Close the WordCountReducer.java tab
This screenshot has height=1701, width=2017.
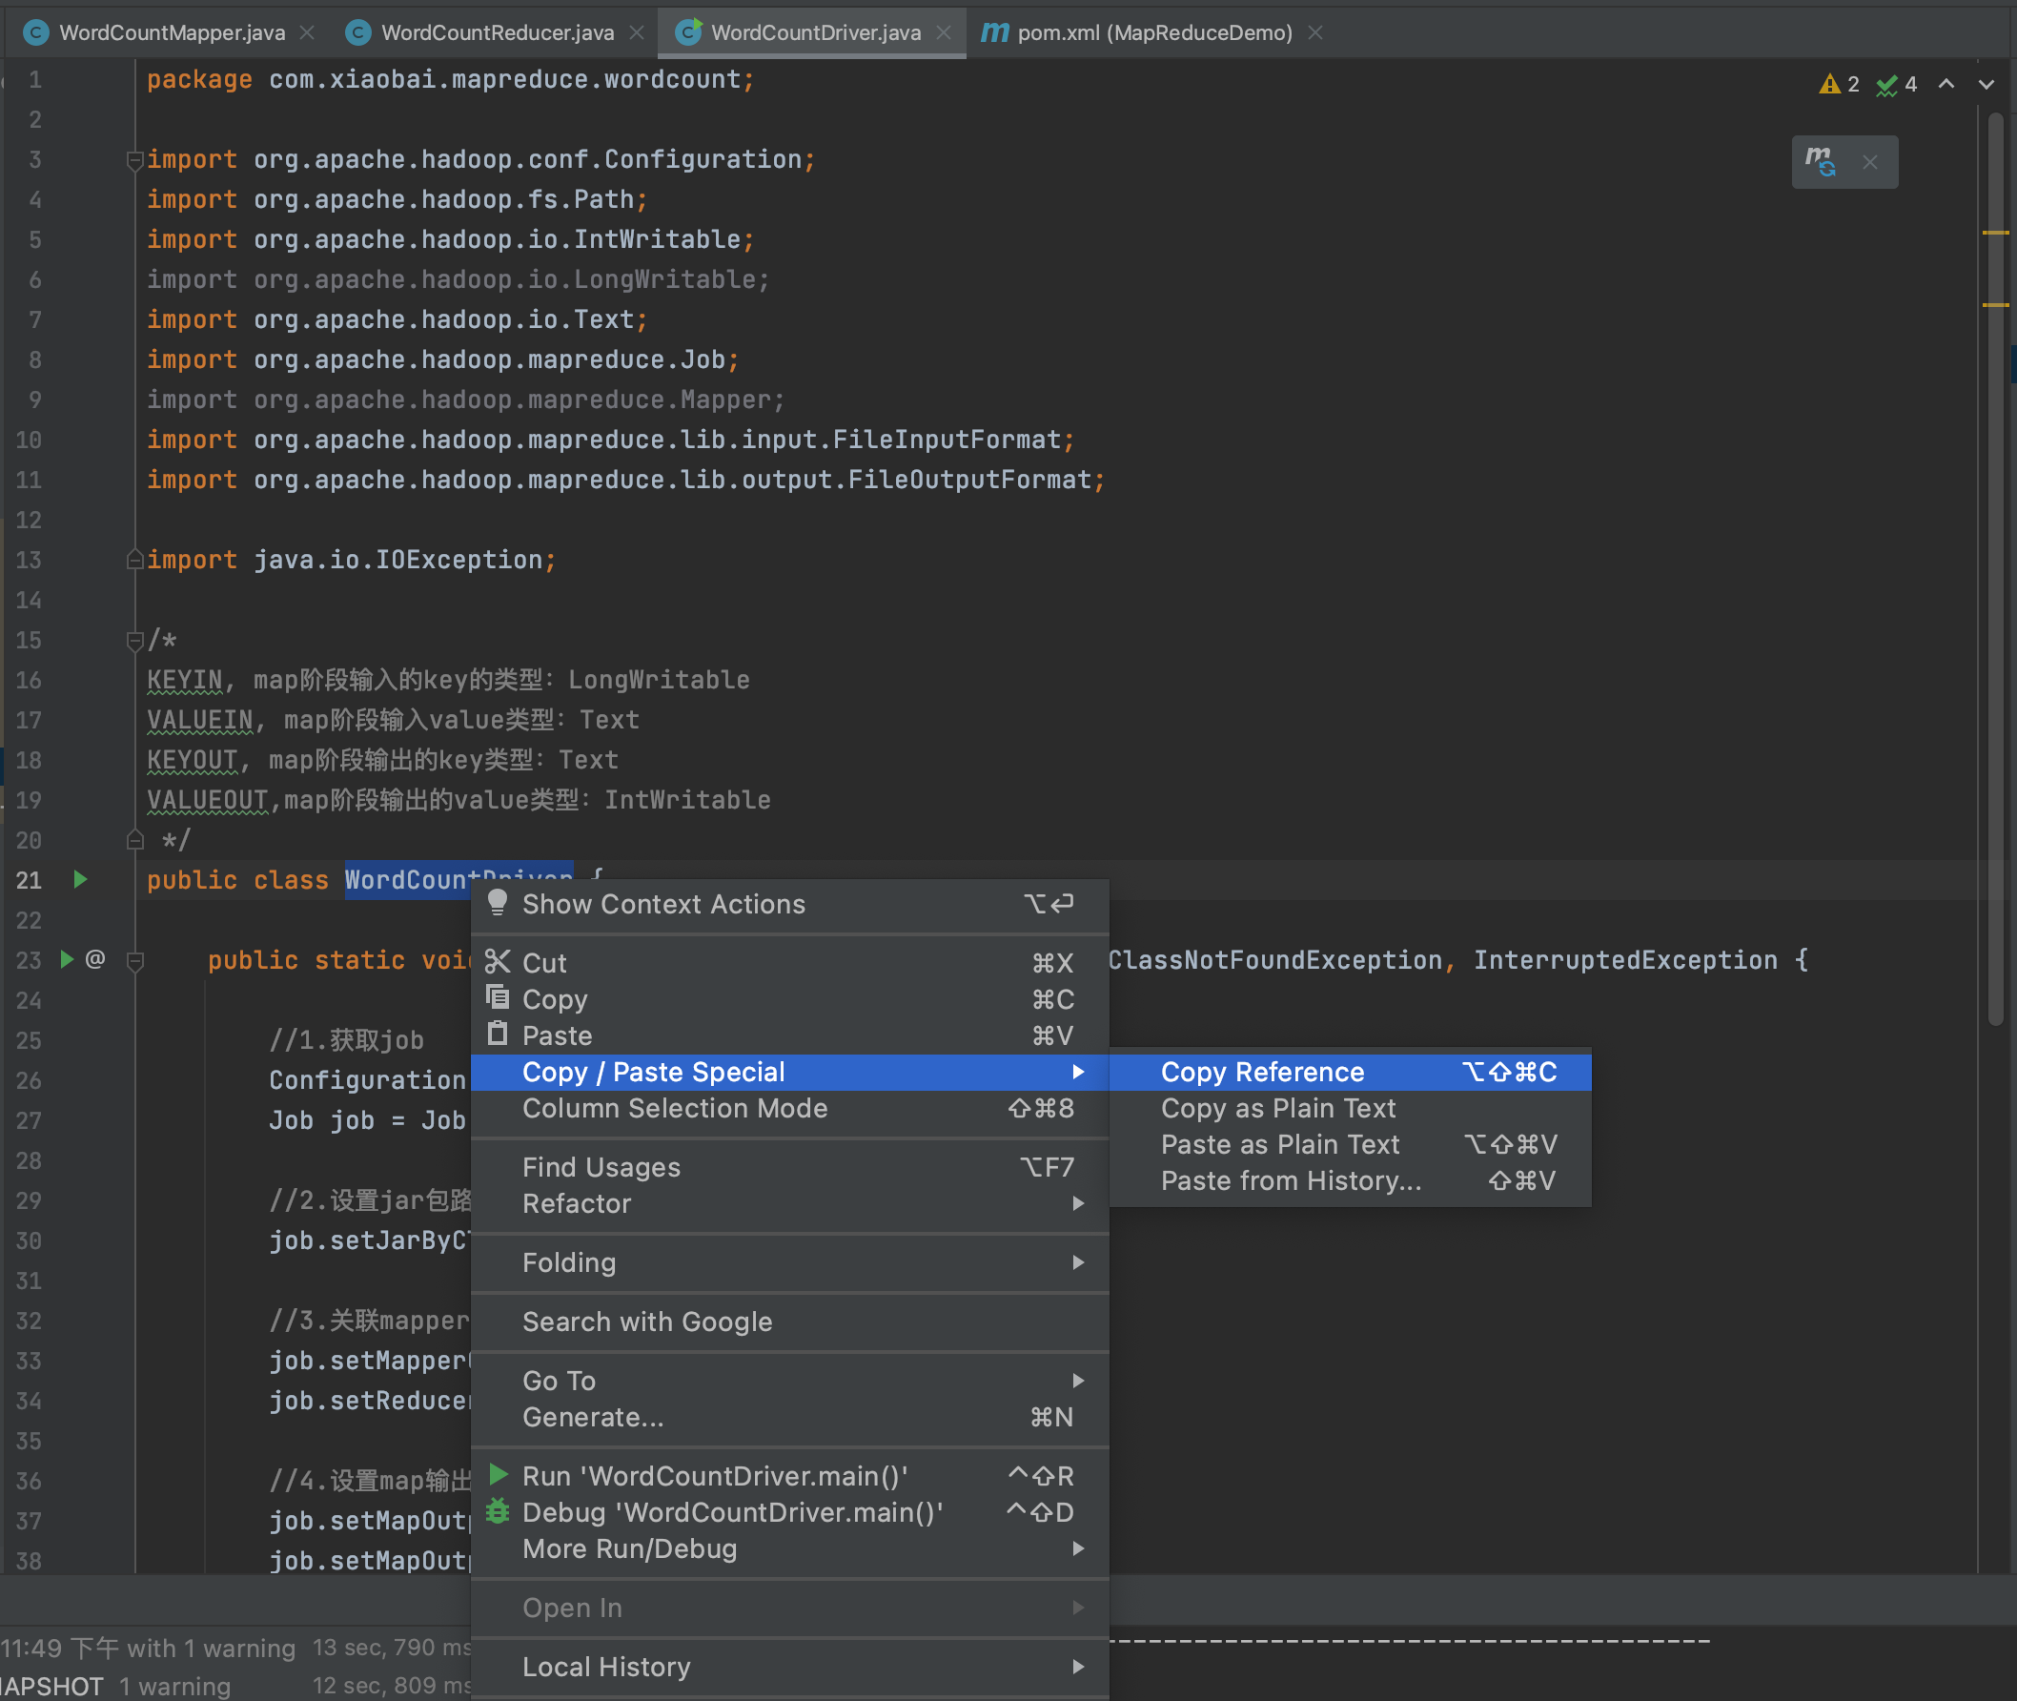[637, 32]
